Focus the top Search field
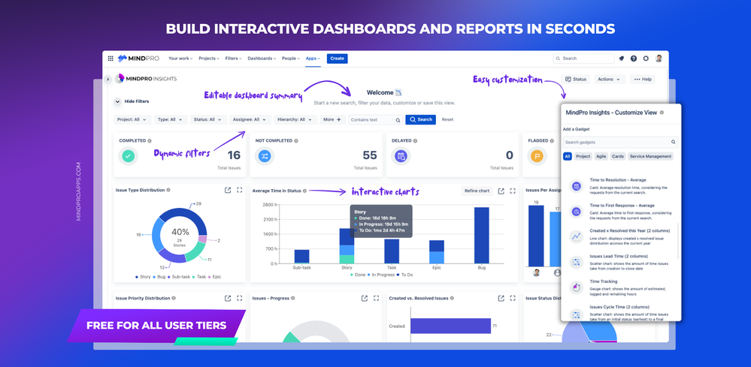Viewport: 751px width, 367px height. pyautogui.click(x=583, y=59)
